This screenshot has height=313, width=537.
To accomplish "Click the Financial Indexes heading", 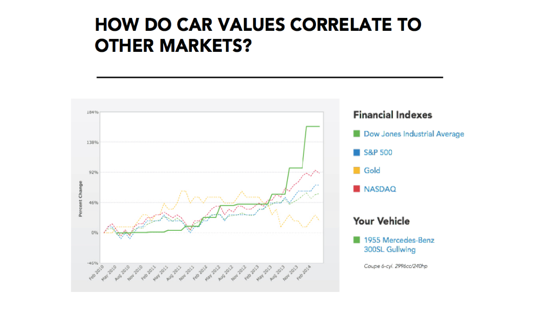I will pyautogui.click(x=392, y=115).
